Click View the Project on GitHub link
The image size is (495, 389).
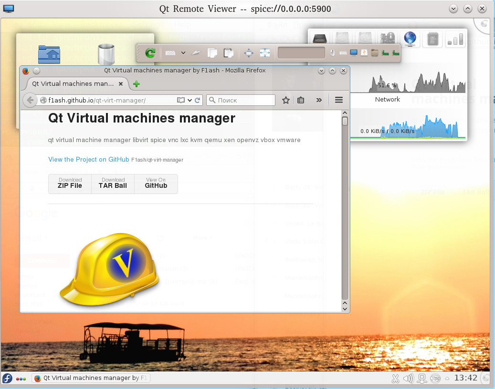point(89,160)
